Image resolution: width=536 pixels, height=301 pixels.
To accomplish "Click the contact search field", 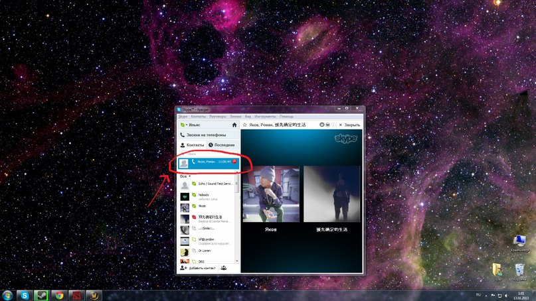I will point(208,154).
